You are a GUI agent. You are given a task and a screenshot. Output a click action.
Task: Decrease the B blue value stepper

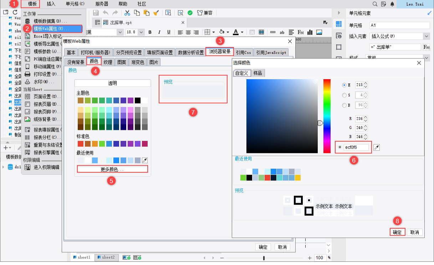tap(366, 138)
